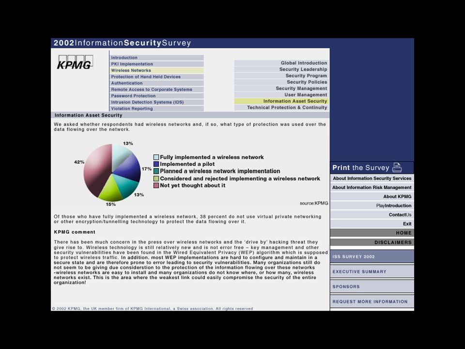Open the Introduction section link
Image resolution: width=465 pixels, height=349 pixels.
(156, 58)
